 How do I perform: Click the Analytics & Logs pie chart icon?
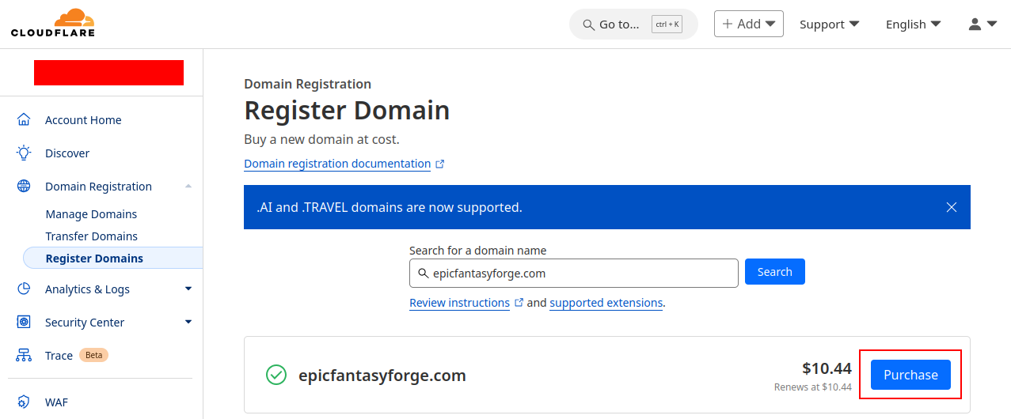coord(24,289)
